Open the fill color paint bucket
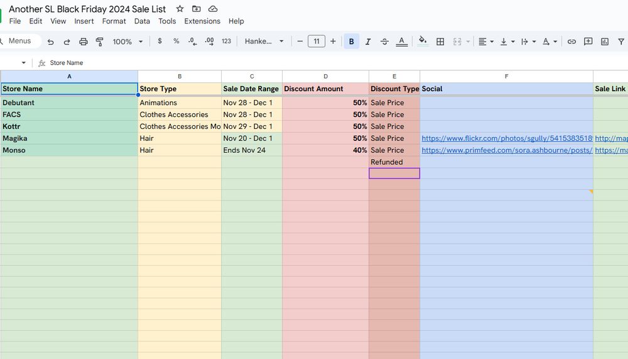Screen dimensions: 628x359 coord(423,41)
